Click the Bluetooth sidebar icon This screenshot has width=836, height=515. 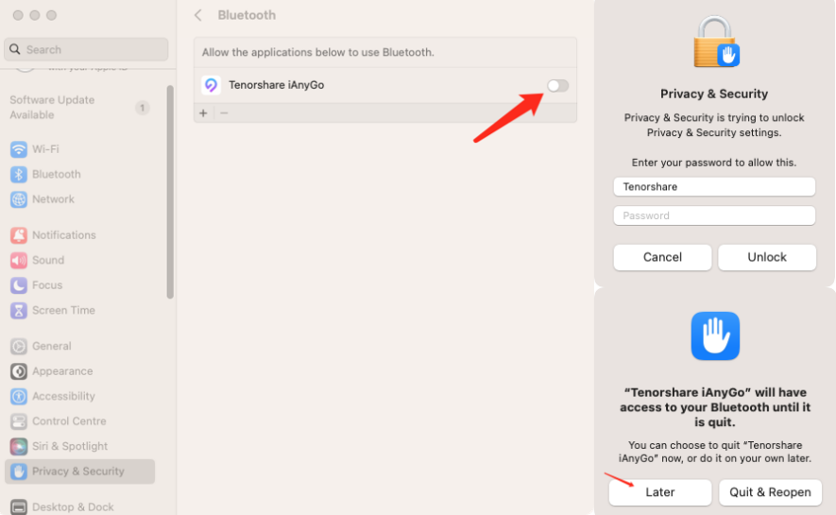19,174
